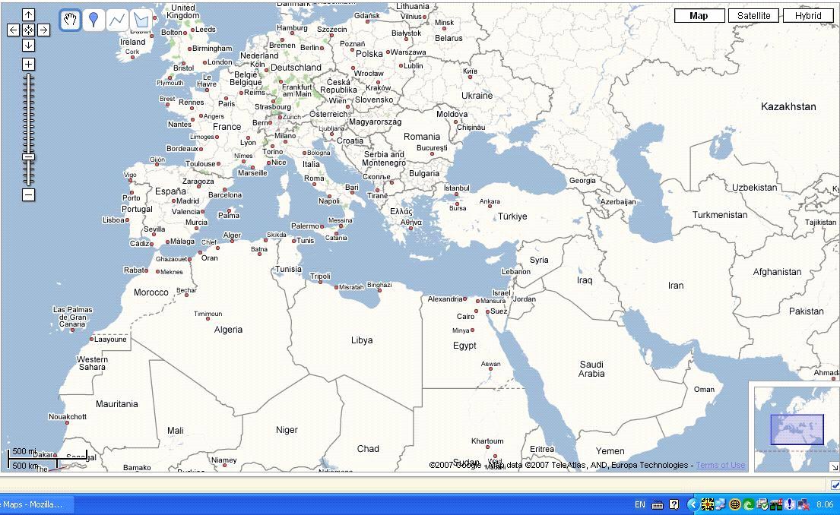Open the Maps - Mozilla taskbar button
Image resolution: width=840 pixels, height=515 pixels.
pyautogui.click(x=36, y=504)
